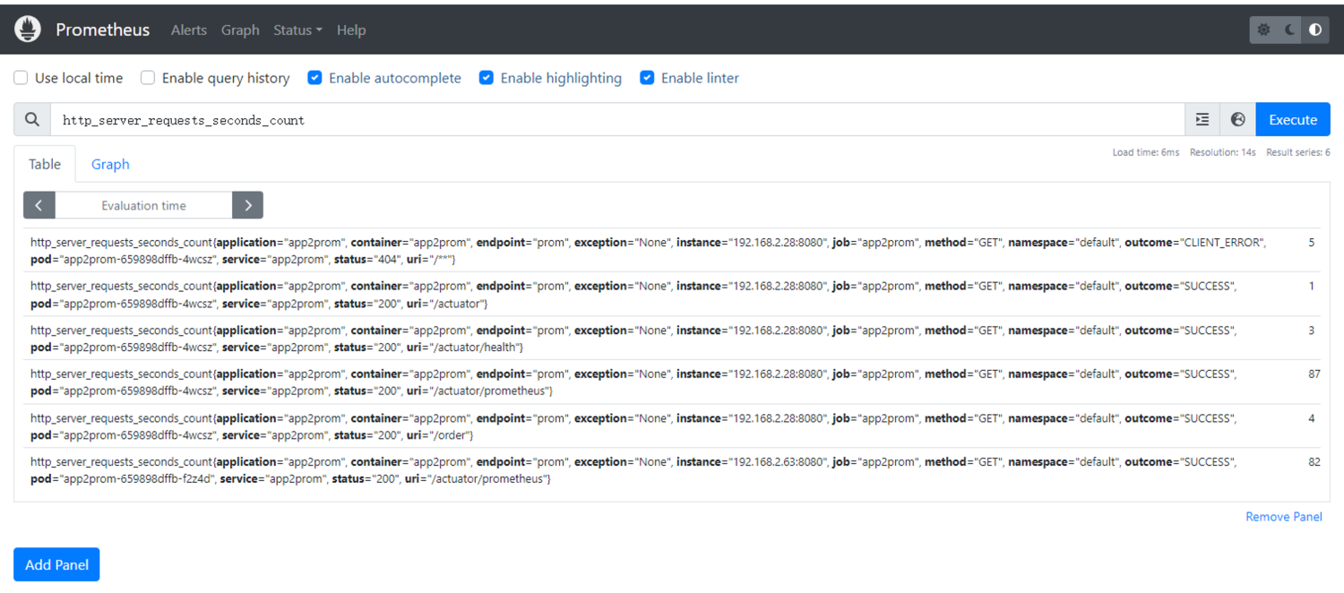This screenshot has height=593, width=1344.
Task: Click the "Resolution: 14s" text
Action: 1223,152
